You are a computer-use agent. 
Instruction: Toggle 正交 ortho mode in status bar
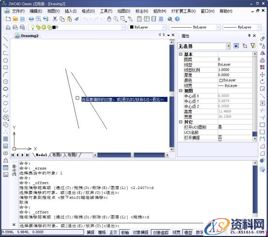113,232
